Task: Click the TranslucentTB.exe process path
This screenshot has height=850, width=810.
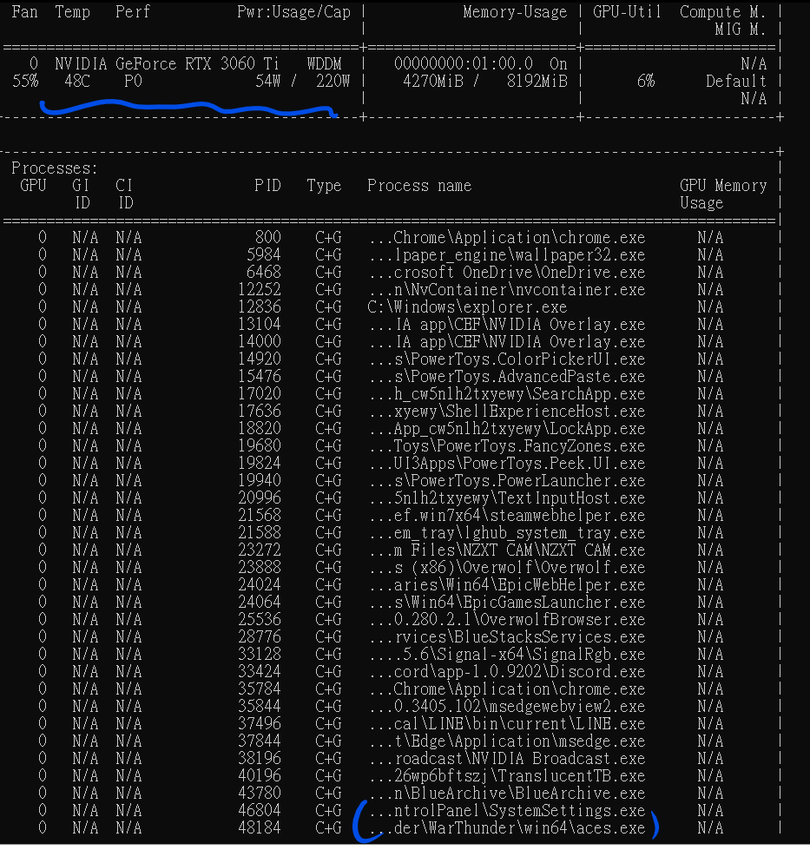Action: pos(507,775)
